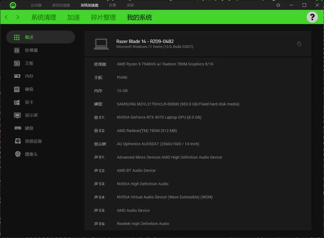Click Advanced Micro Devices AMD High Definition Audio
The height and width of the screenshot is (238, 324).
tap(169, 157)
